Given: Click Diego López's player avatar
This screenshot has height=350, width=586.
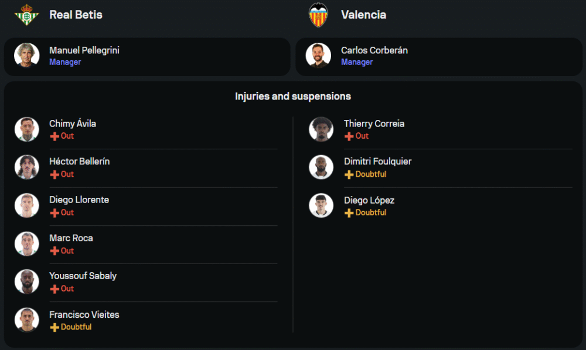Looking at the screenshot, I should 321,205.
